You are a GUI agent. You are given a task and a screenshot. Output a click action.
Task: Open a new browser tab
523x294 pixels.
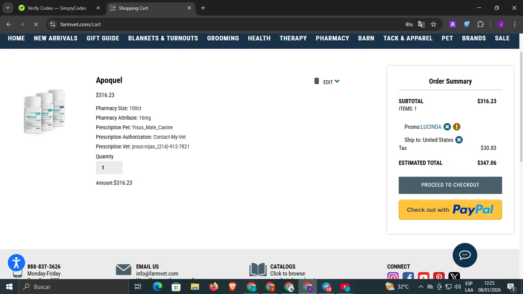pyautogui.click(x=203, y=8)
